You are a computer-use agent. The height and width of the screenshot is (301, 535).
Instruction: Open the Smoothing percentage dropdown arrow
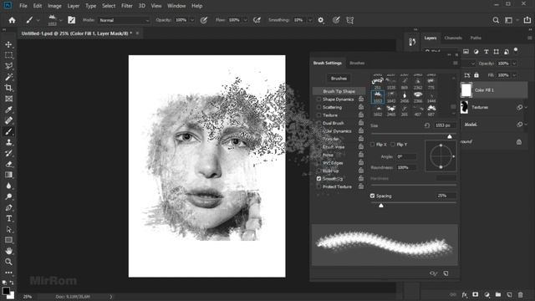tap(309, 20)
